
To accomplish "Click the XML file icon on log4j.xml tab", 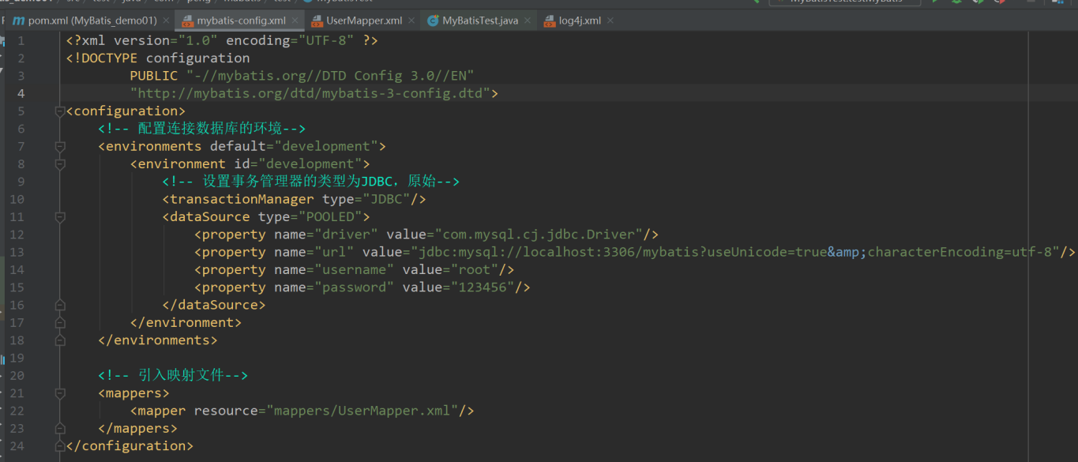I will 549,21.
